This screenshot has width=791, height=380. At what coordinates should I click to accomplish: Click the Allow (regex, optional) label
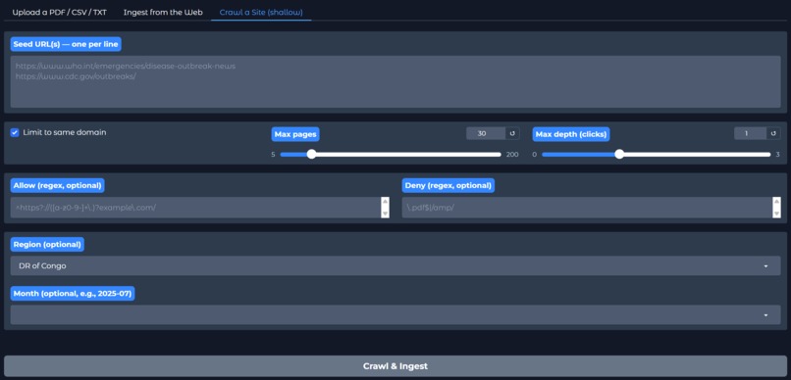click(x=58, y=185)
